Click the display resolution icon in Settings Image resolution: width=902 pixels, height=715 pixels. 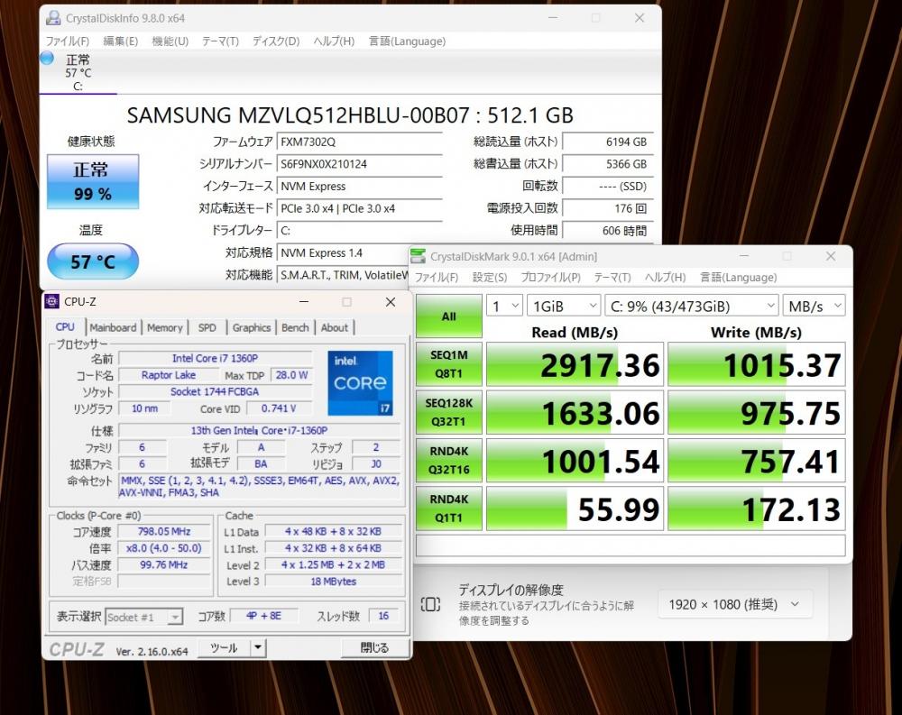pos(430,604)
